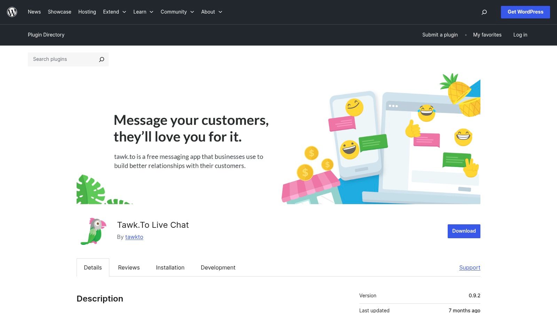557x313 pixels.
Task: Open the site search magnifier icon
Action: [x=484, y=12]
